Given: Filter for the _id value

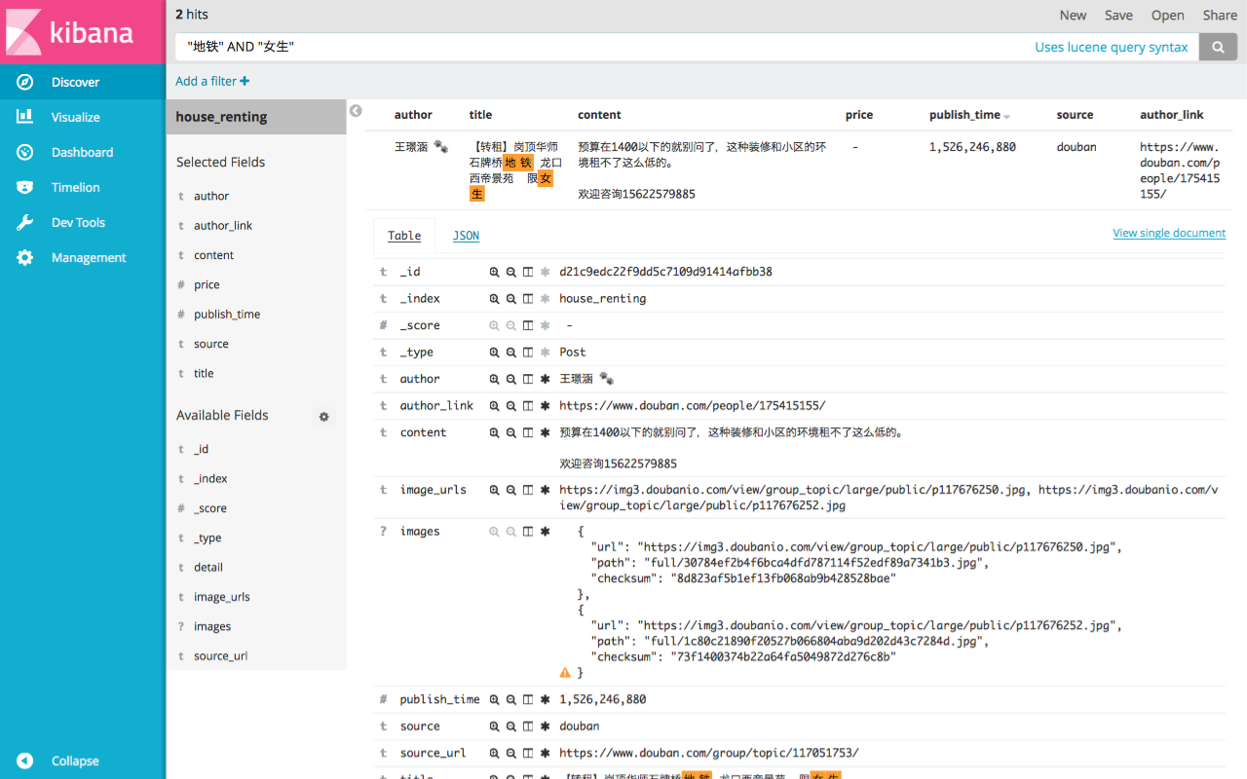Looking at the screenshot, I should (494, 272).
